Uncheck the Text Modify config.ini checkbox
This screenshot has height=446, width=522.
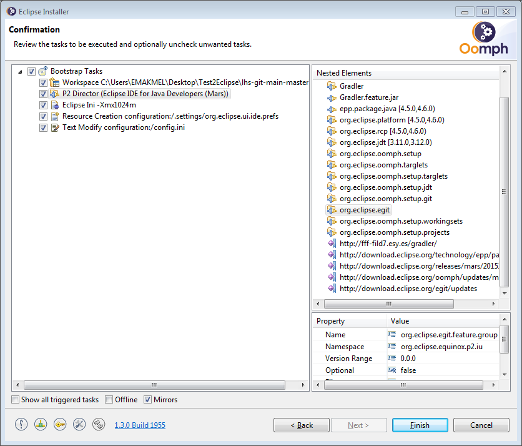pyautogui.click(x=43, y=127)
